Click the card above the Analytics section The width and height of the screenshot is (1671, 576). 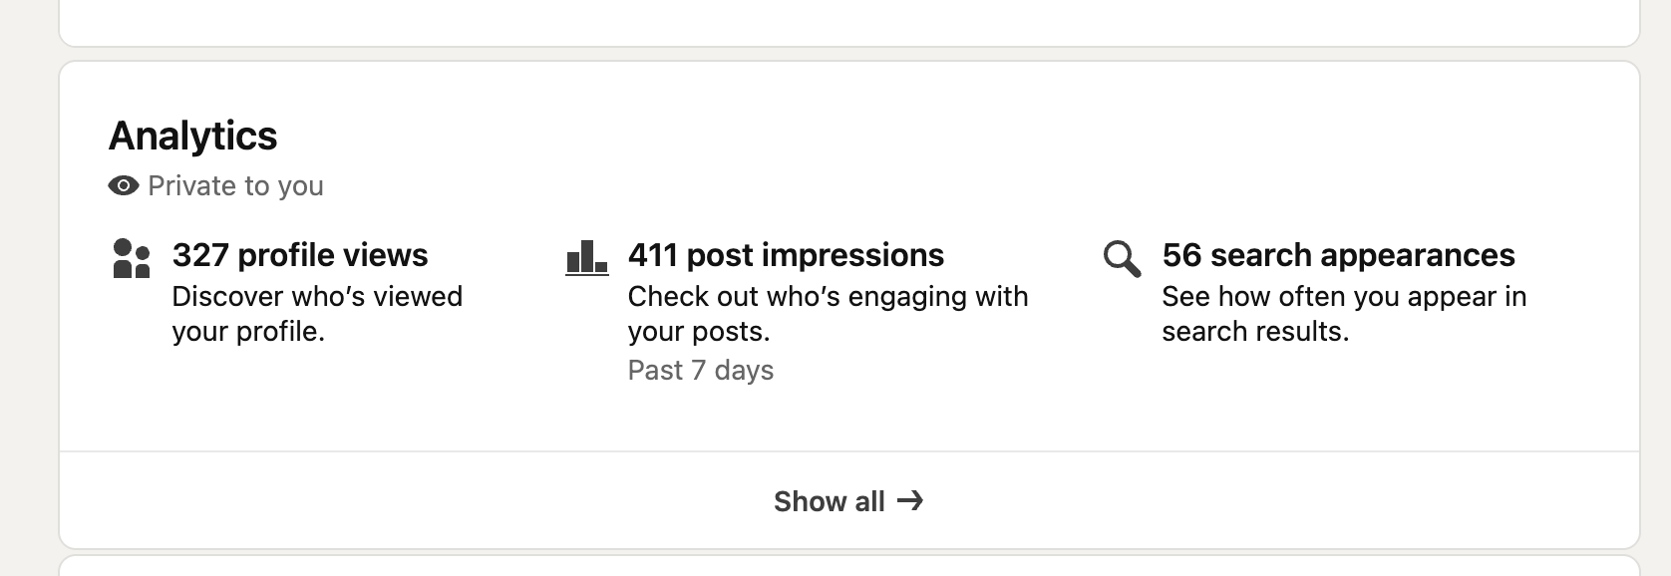pos(849,20)
